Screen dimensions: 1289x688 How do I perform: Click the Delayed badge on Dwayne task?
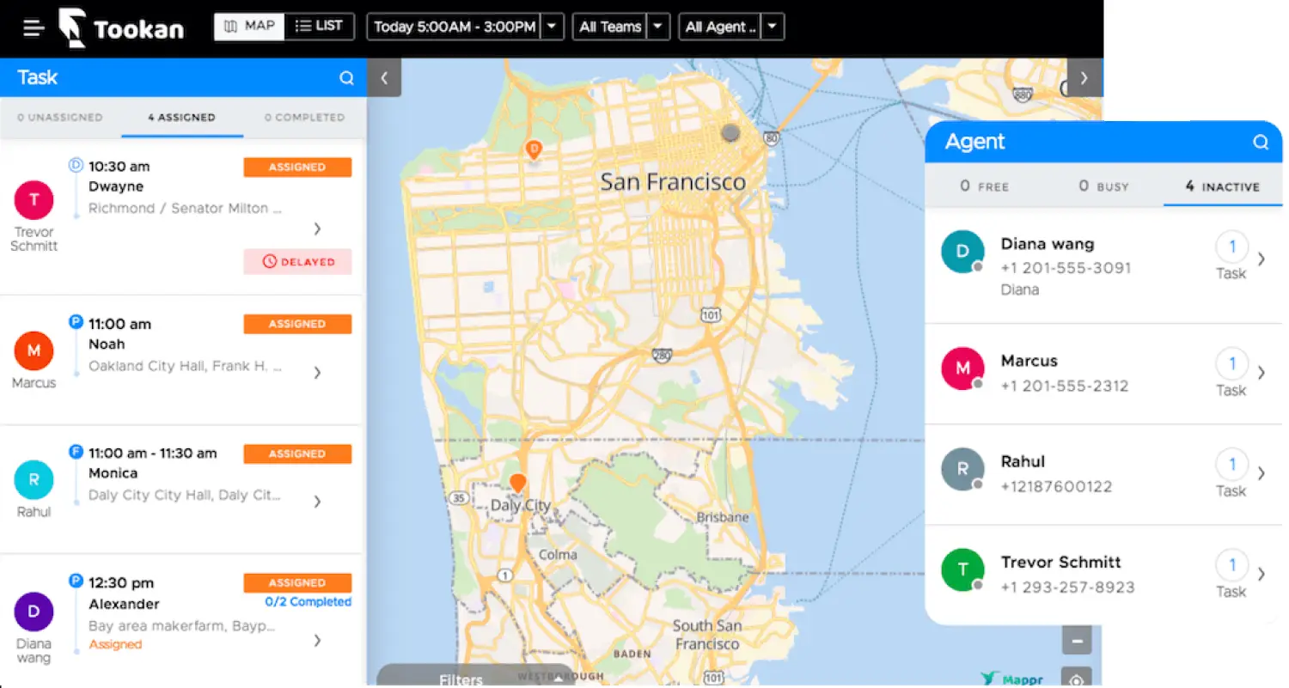(297, 262)
